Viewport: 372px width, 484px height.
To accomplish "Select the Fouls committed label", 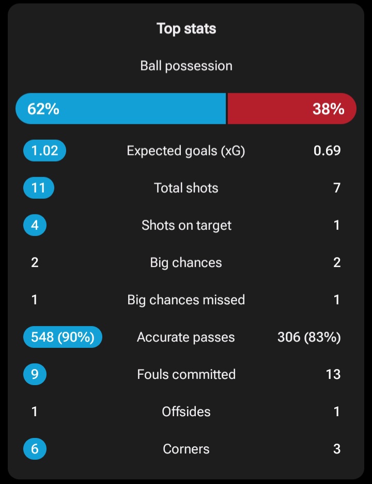I will [x=186, y=374].
